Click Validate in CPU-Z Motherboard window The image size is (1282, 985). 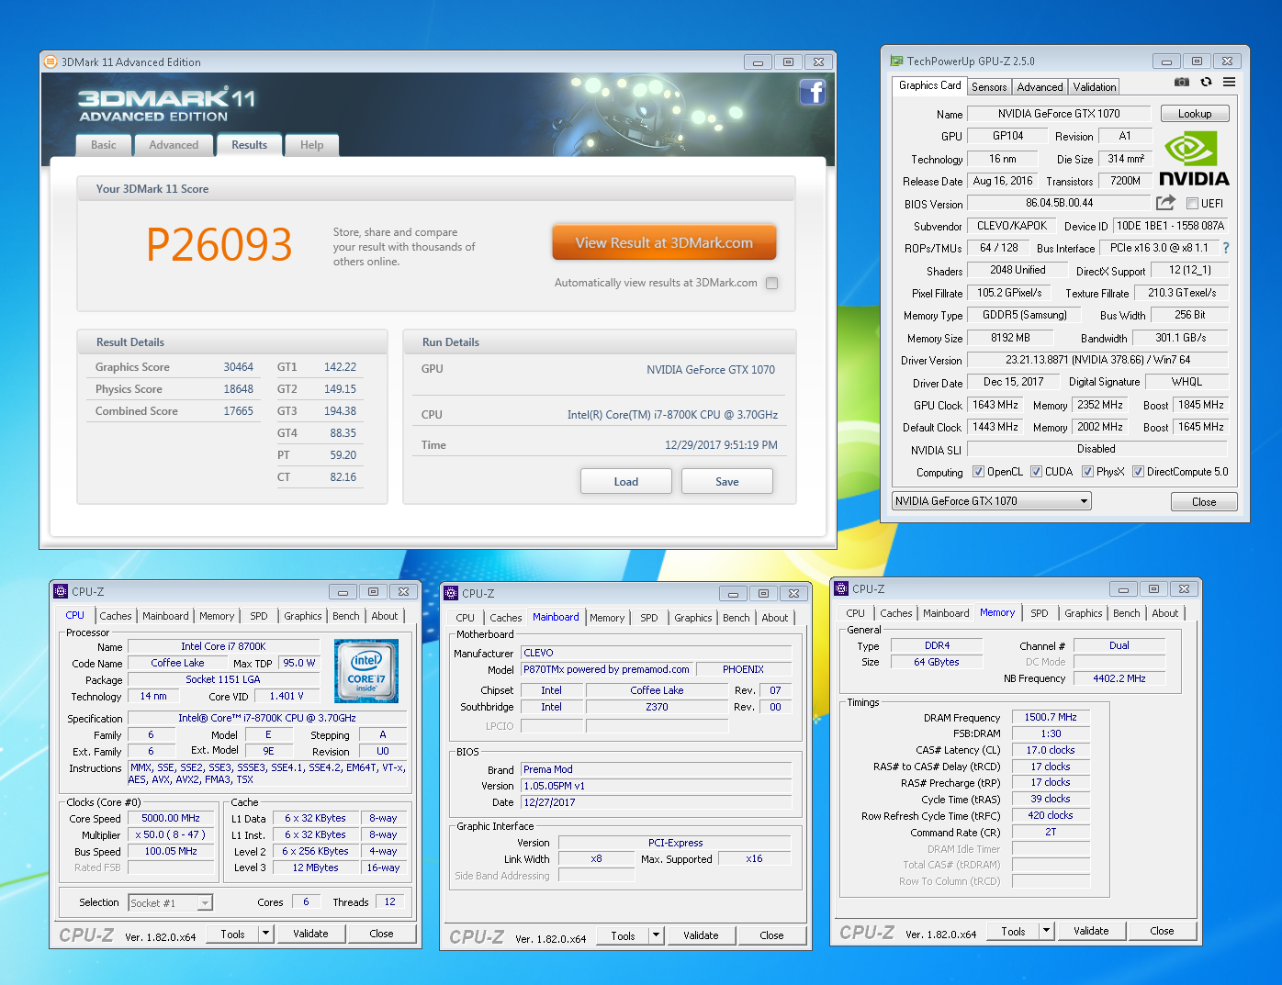pos(701,935)
